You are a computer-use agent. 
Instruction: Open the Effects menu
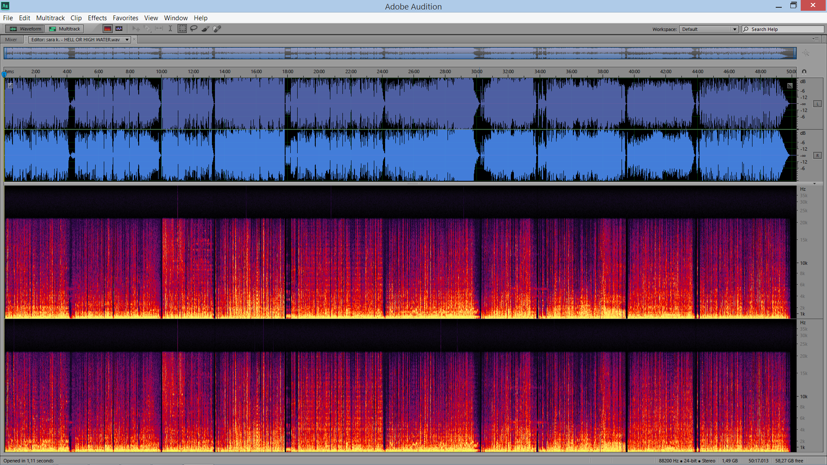point(97,18)
